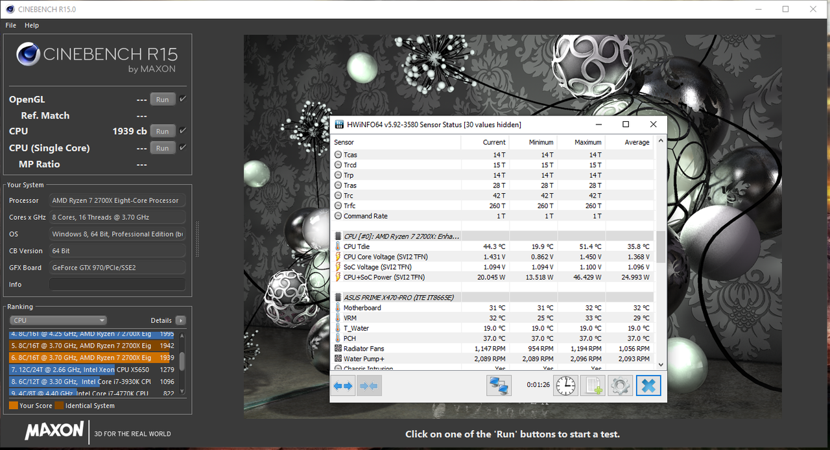Image resolution: width=830 pixels, height=450 pixels.
Task: Click the CPU Tdie thermometer icon
Action: 338,246
